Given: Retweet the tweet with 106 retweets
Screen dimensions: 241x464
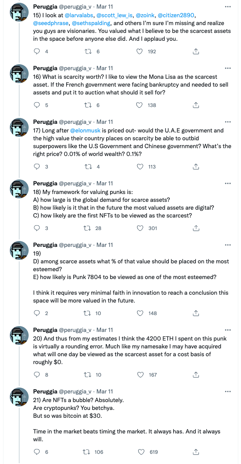Looking at the screenshot, I should point(87,452).
